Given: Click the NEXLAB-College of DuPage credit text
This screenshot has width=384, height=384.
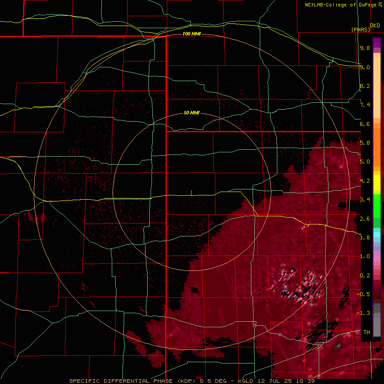Looking at the screenshot, I should pyautogui.click(x=340, y=5).
